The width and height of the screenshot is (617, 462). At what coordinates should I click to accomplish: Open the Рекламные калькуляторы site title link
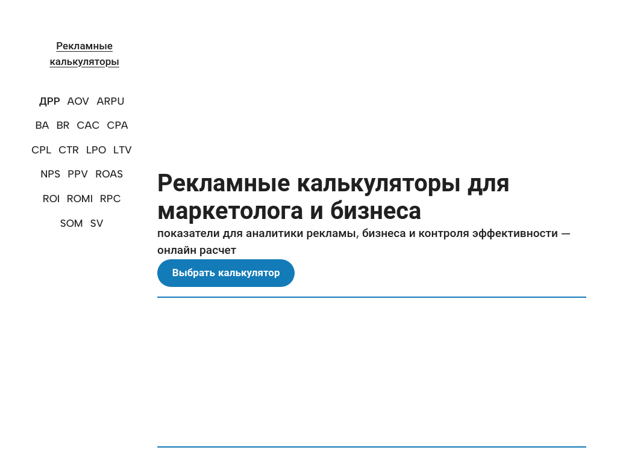point(84,54)
